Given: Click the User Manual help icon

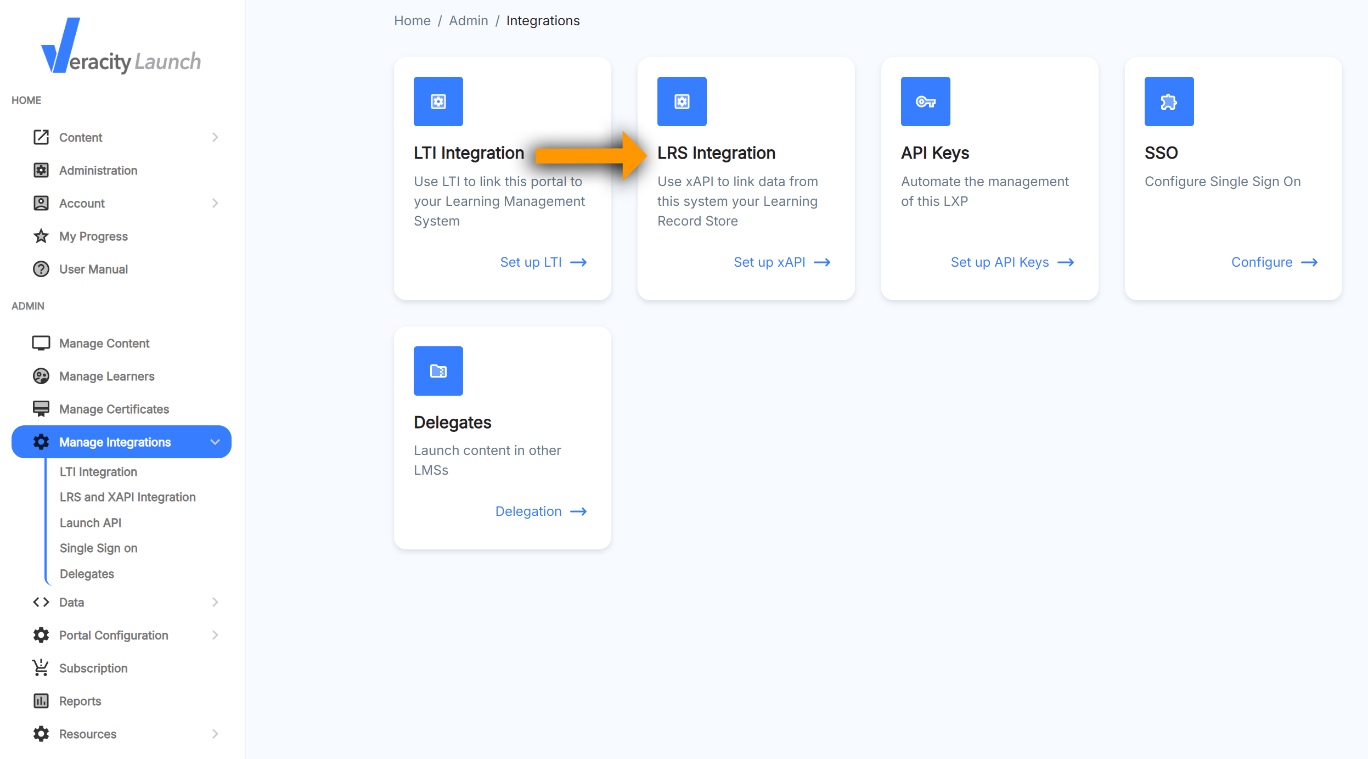Looking at the screenshot, I should point(41,269).
